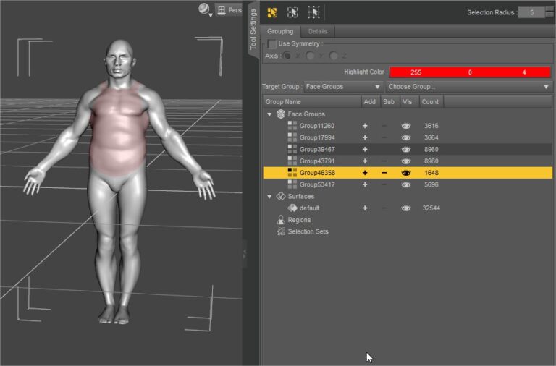
Task: Collapse the Face Groups tree node
Action: (x=269, y=114)
